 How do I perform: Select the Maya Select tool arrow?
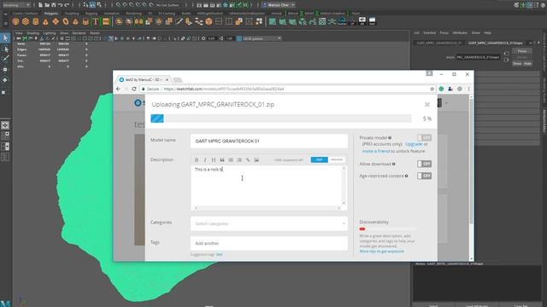tap(5, 38)
